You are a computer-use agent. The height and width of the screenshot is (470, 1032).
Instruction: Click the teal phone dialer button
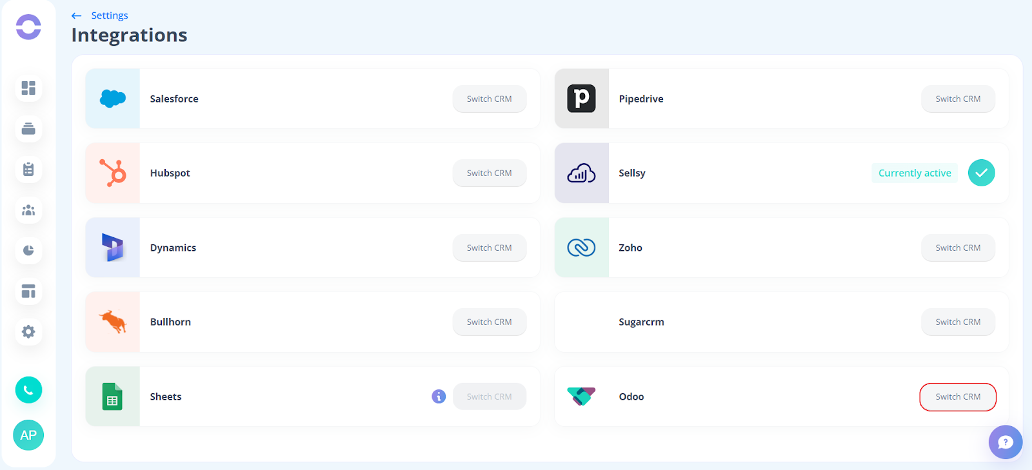28,390
